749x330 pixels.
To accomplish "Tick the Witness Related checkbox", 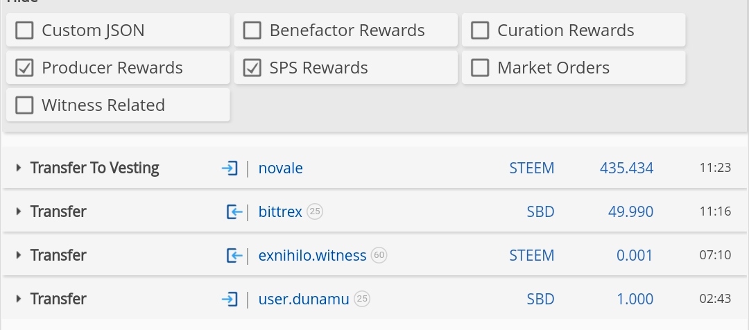I will (24, 105).
